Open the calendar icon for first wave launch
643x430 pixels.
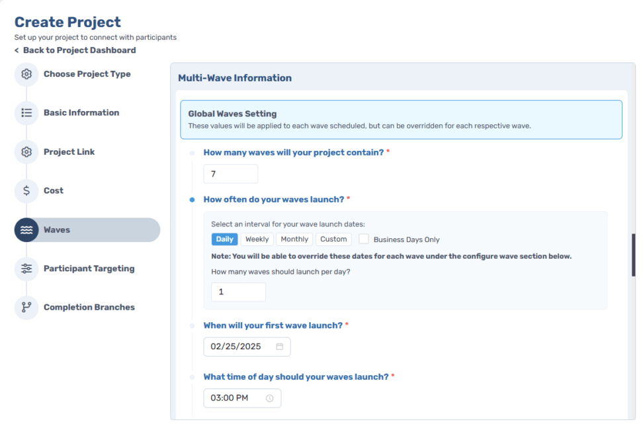(280, 346)
